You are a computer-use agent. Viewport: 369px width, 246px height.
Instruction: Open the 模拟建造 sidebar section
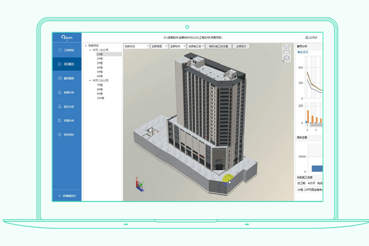67,78
